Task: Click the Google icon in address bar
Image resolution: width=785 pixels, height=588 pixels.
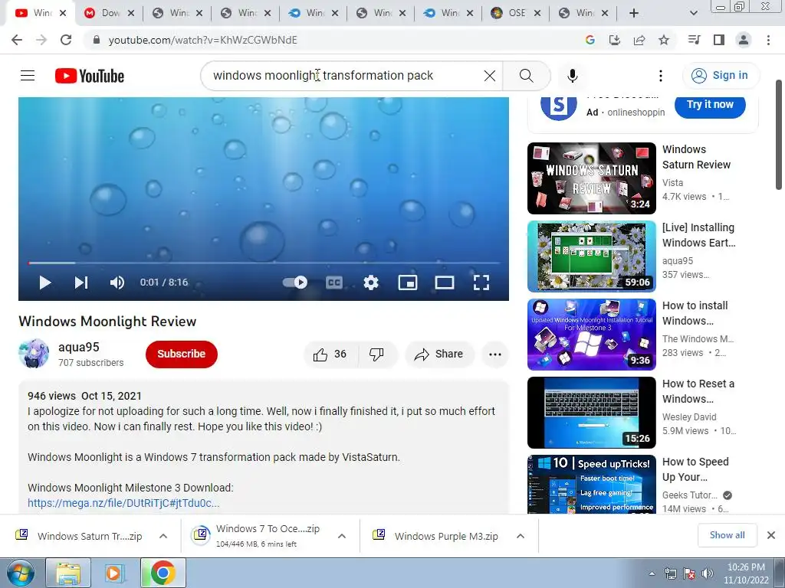Action: [x=590, y=40]
